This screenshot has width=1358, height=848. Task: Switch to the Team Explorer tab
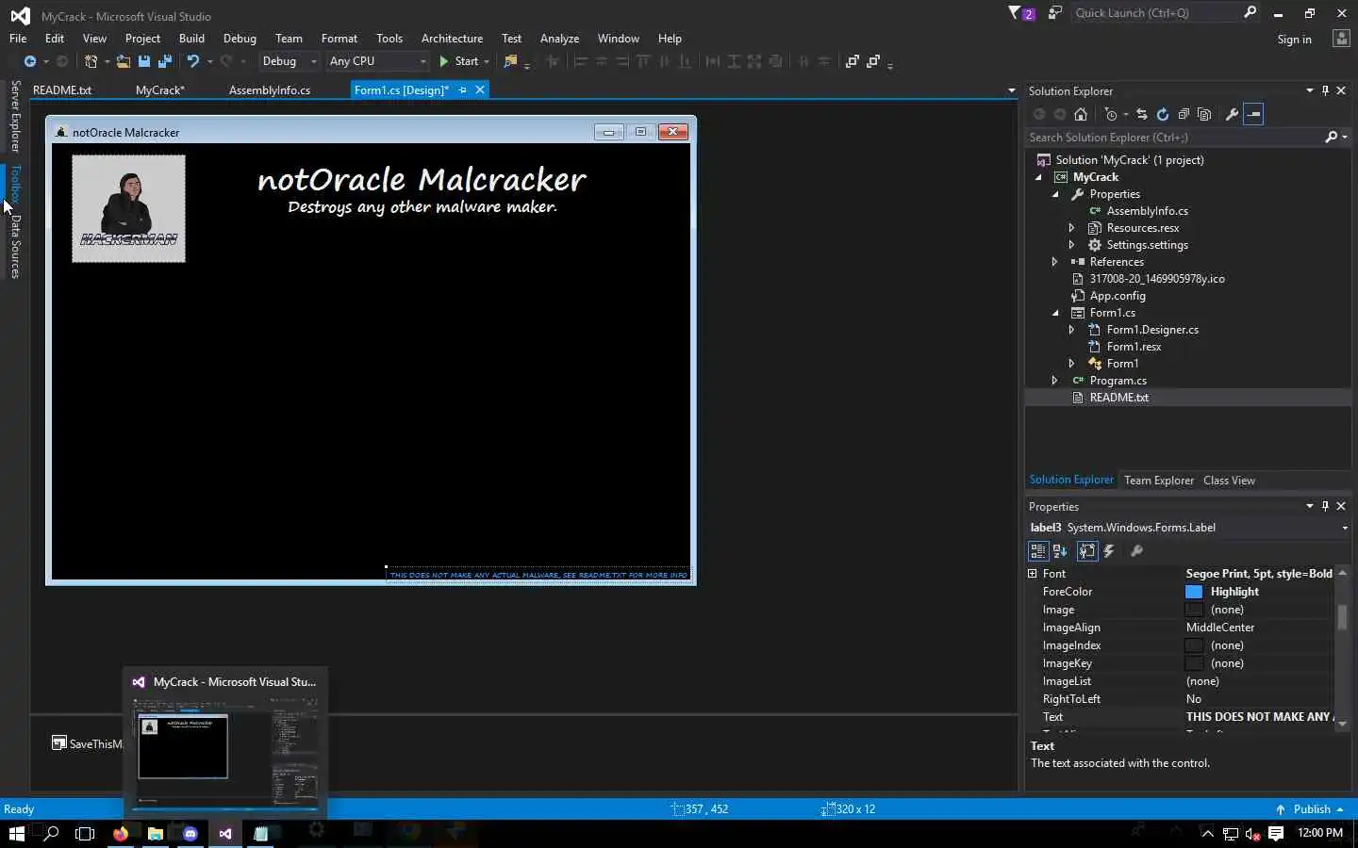(x=1159, y=481)
